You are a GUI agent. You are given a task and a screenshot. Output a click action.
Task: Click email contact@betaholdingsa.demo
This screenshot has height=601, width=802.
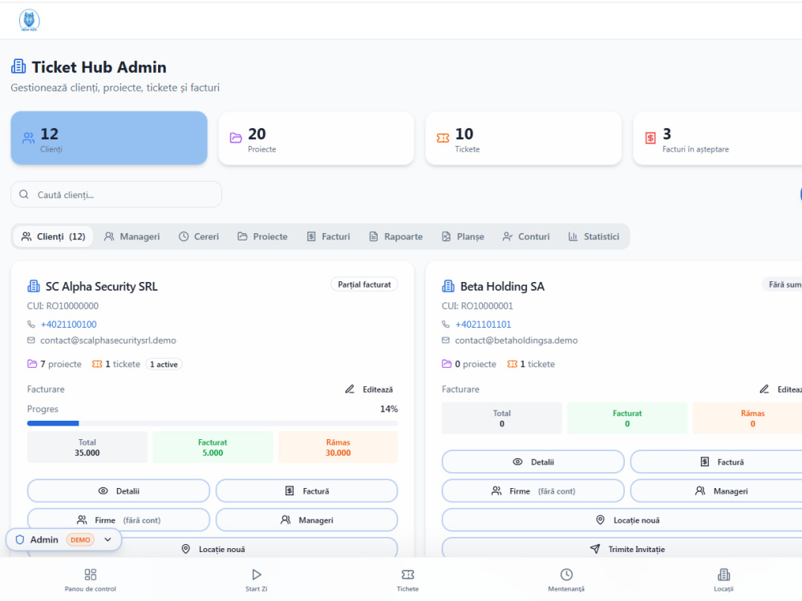click(516, 341)
